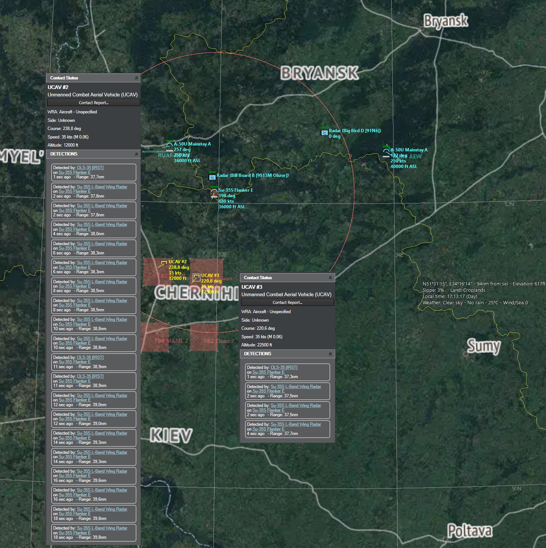The image size is (546, 548).
Task: Click the KIEV region label
Action: click(x=171, y=436)
